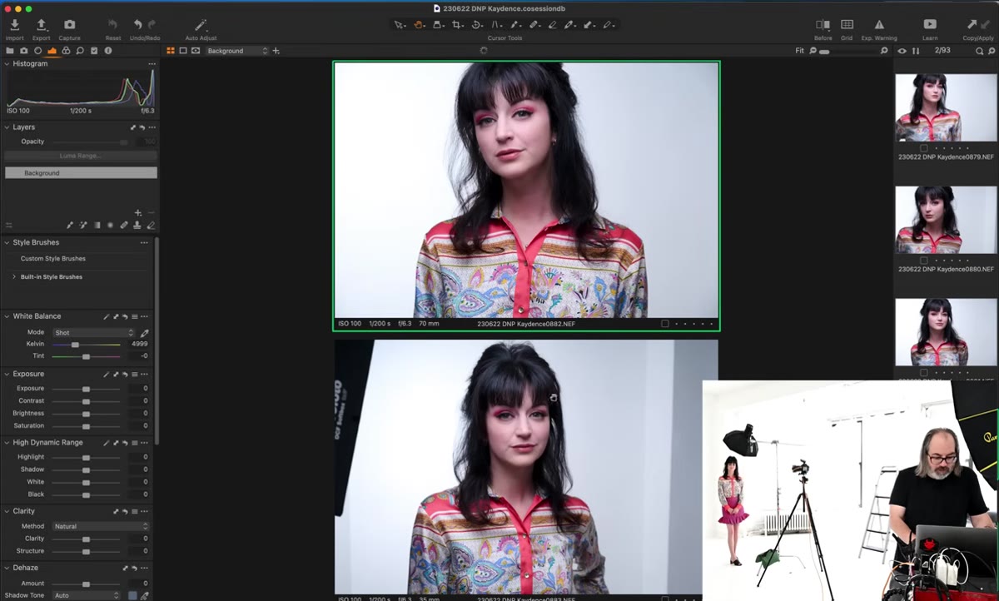Toggle the Dehaze shadow tone color swatch
The width and height of the screenshot is (999, 601).
132,595
